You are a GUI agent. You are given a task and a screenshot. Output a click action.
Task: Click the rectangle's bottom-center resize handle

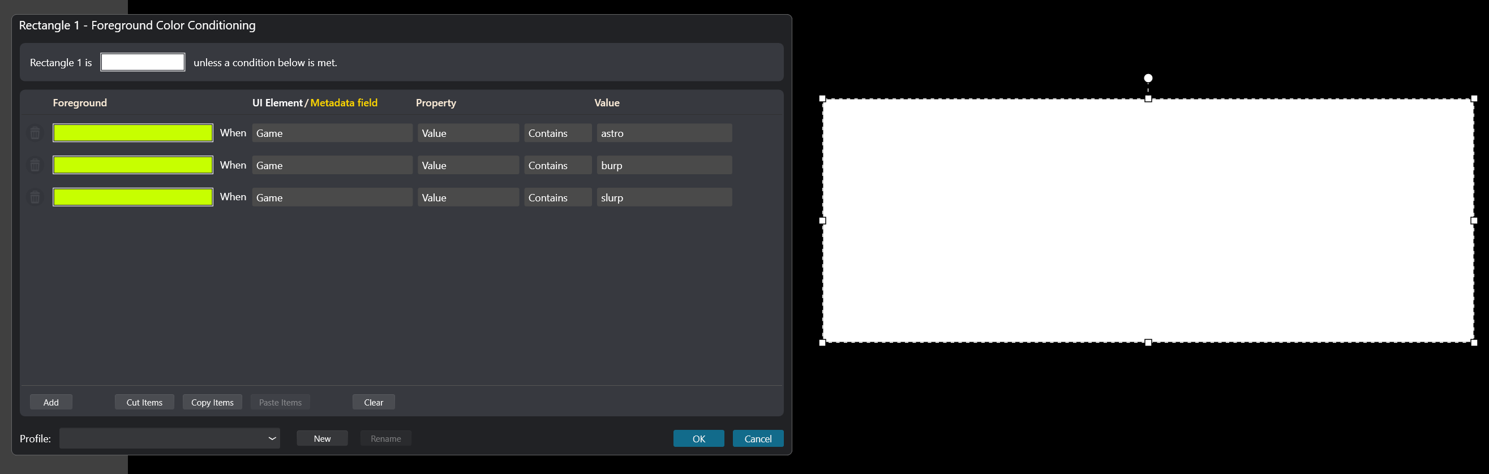(1148, 343)
